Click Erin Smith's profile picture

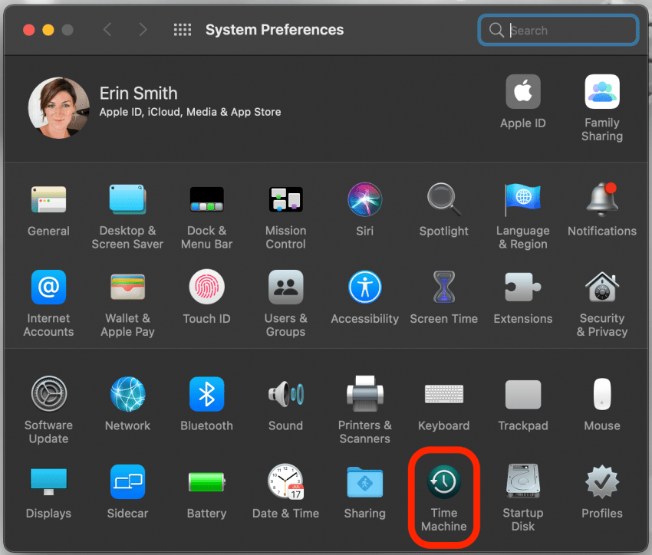(59, 107)
